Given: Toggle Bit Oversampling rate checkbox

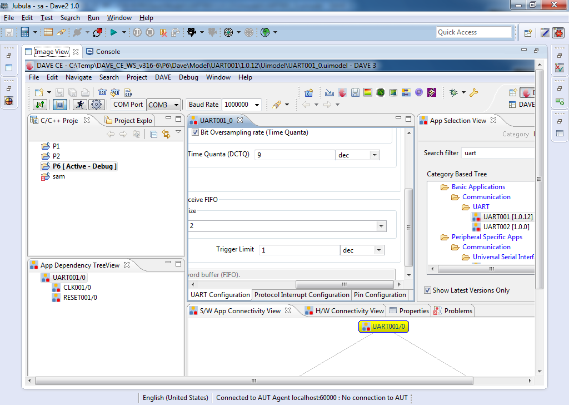Looking at the screenshot, I should point(195,132).
